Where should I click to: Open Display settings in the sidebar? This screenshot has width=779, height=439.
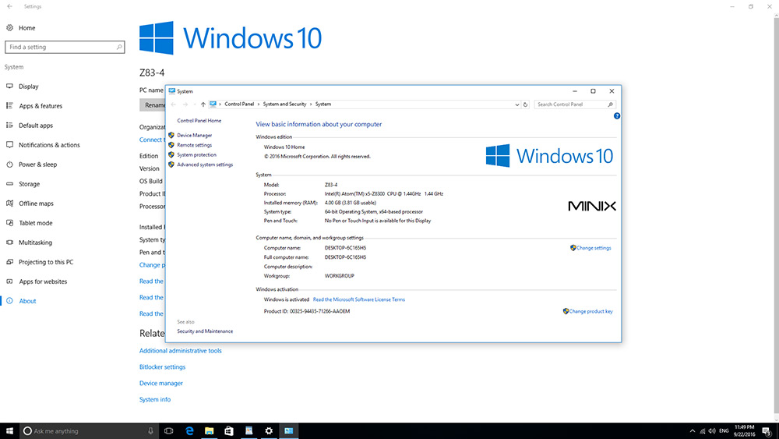click(x=28, y=87)
